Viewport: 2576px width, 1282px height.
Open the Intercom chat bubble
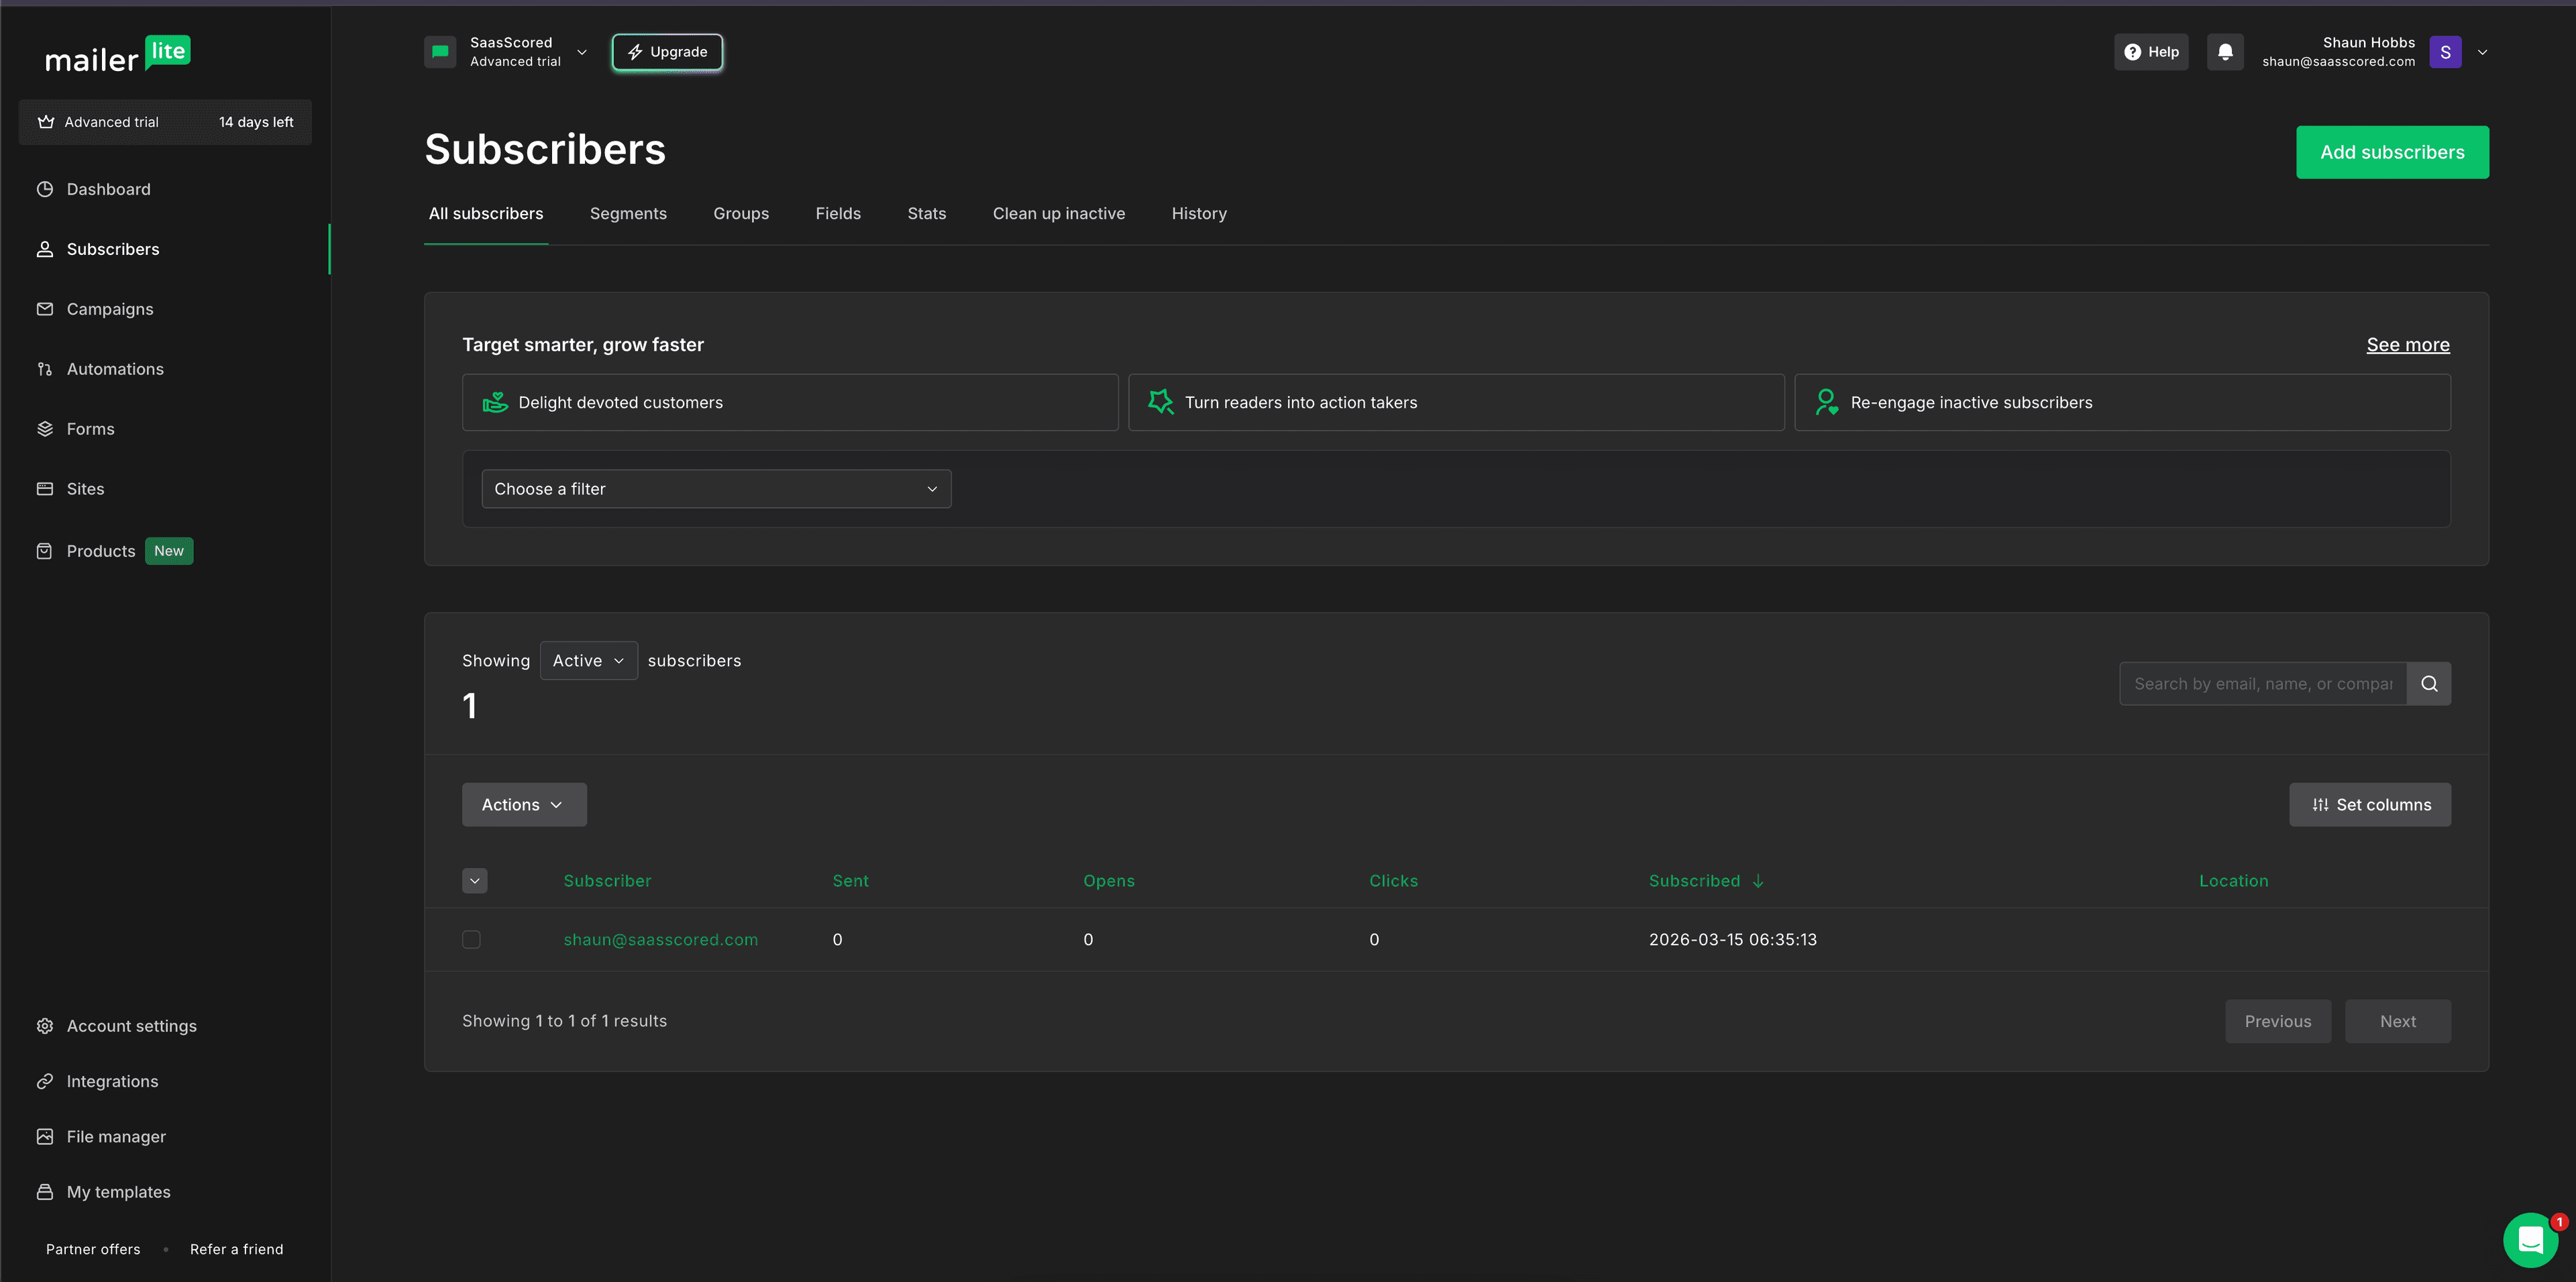pos(2531,1239)
